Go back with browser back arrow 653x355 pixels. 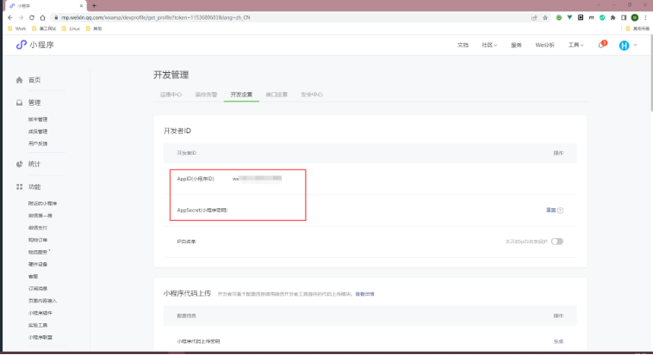coord(10,17)
